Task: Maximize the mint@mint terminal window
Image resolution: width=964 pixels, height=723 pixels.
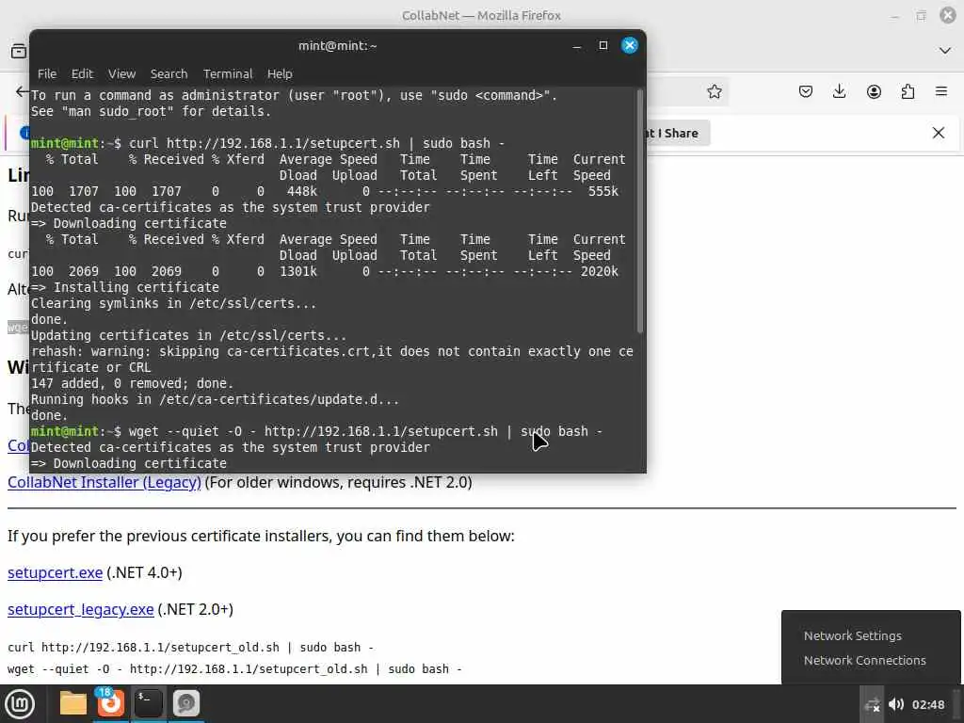Action: tap(603, 45)
